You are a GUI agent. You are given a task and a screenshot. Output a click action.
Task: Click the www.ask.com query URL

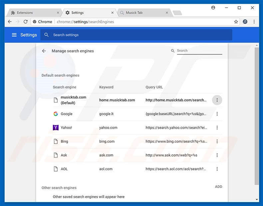171,155
